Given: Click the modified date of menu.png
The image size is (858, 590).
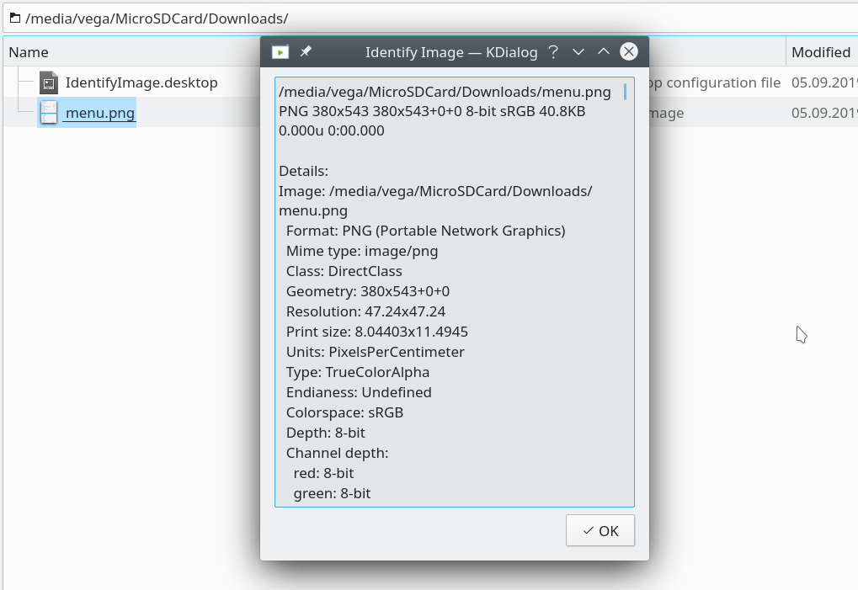Looking at the screenshot, I should click(824, 113).
